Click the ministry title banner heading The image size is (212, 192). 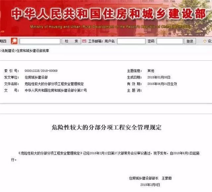109,14
